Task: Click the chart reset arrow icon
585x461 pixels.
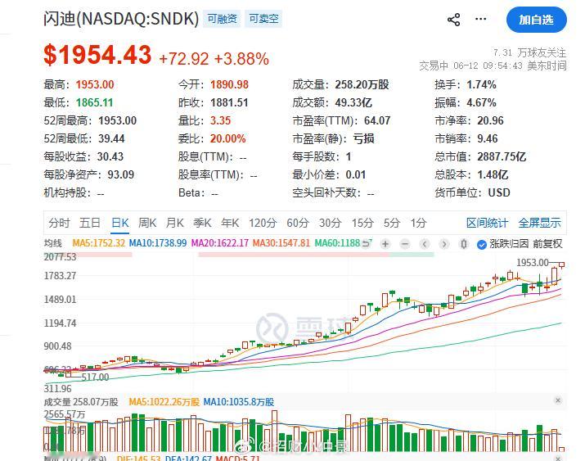Action: [x=367, y=244]
